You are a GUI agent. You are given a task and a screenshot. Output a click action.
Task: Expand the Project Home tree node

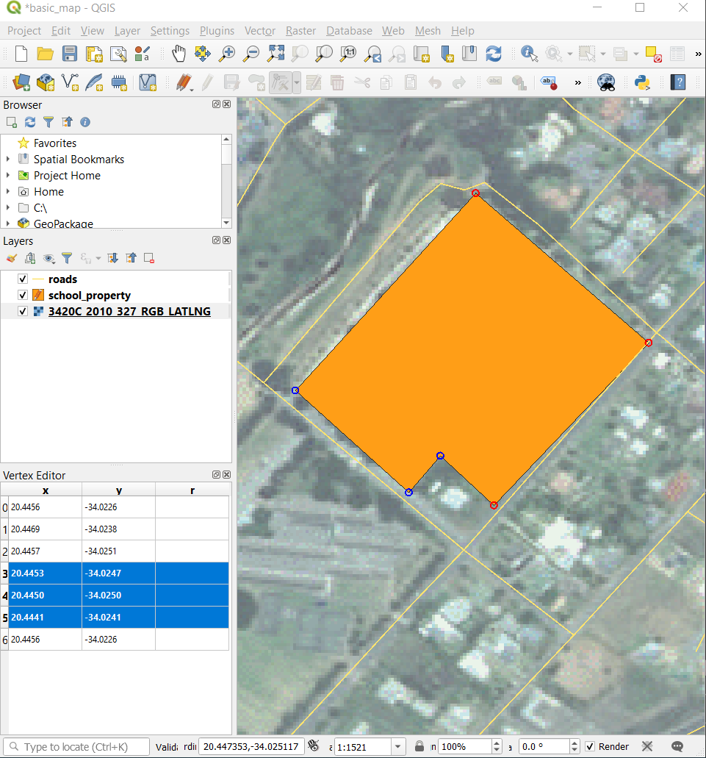point(8,176)
